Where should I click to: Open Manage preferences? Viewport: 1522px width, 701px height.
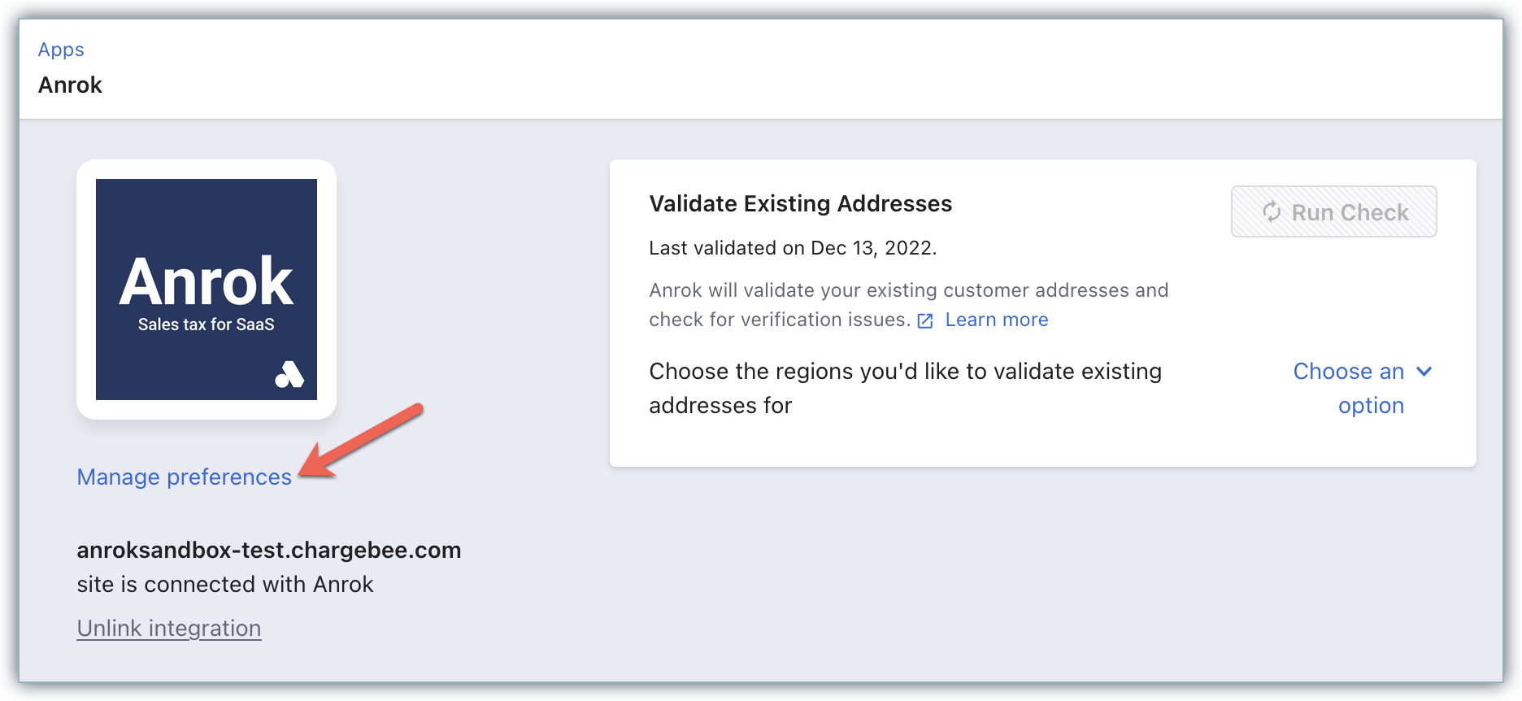pyautogui.click(x=184, y=477)
